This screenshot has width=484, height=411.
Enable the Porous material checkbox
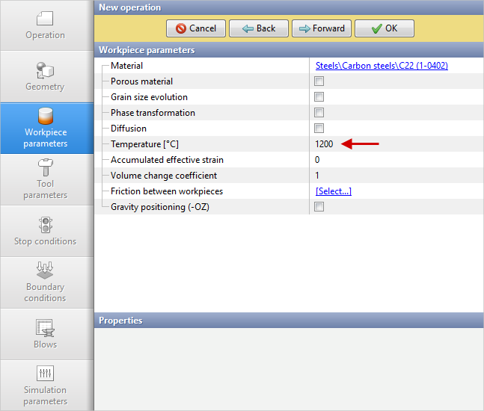tap(319, 81)
